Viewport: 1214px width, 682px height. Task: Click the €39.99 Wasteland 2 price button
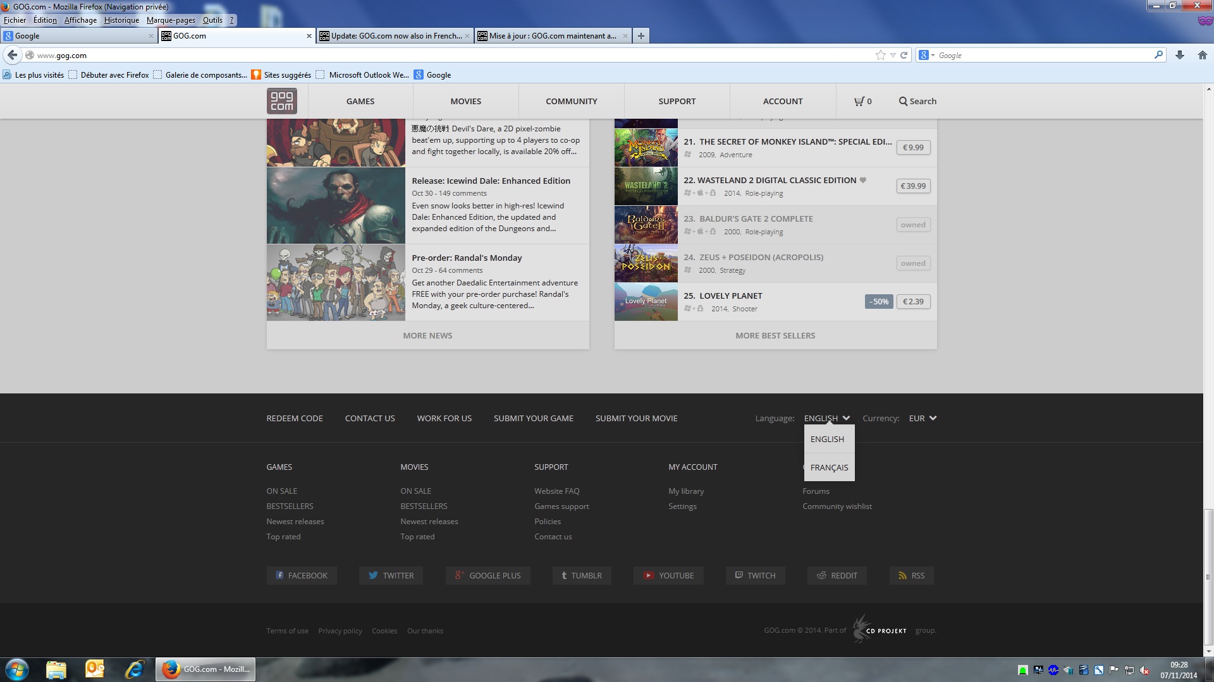pyautogui.click(x=913, y=186)
